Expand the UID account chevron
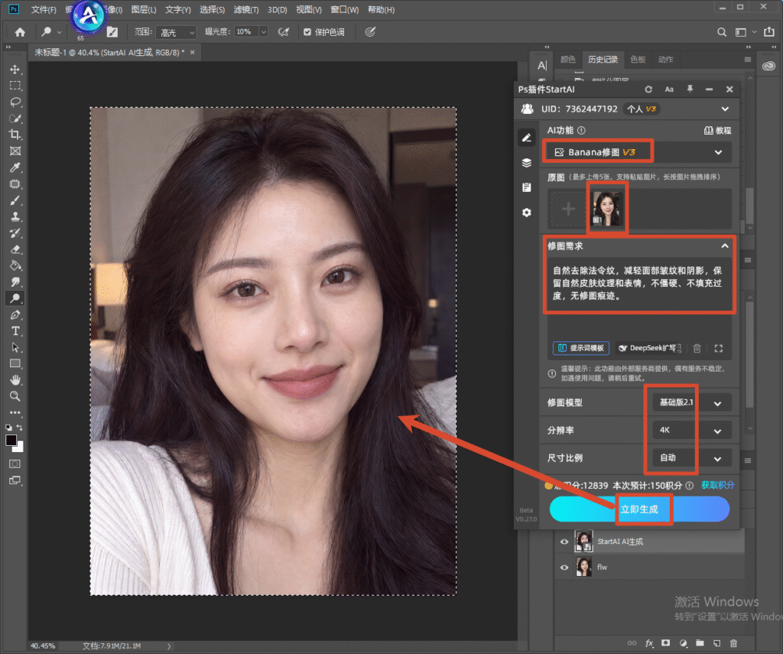The height and width of the screenshot is (654, 783). click(725, 109)
